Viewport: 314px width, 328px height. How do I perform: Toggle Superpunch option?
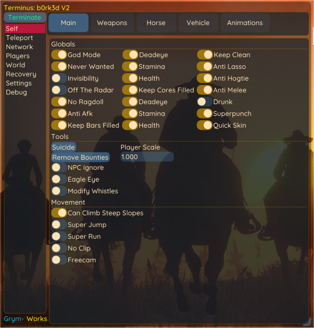tap(205, 114)
